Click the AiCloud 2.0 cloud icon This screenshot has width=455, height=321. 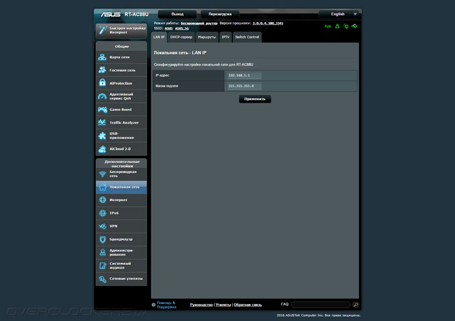pyautogui.click(x=102, y=149)
